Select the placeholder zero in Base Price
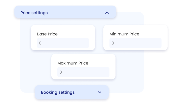Image resolution: width=182 pixels, height=107 pixels. [x=40, y=43]
